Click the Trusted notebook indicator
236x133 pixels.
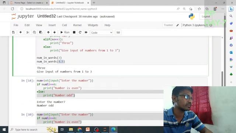pos(168,25)
